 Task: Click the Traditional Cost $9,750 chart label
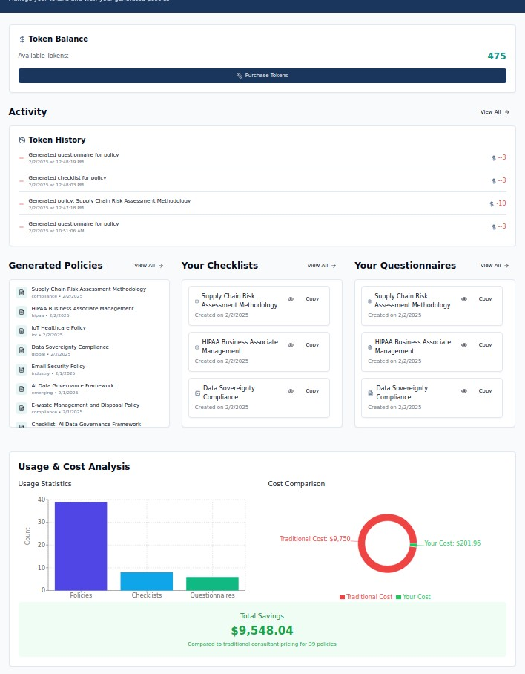pos(314,539)
